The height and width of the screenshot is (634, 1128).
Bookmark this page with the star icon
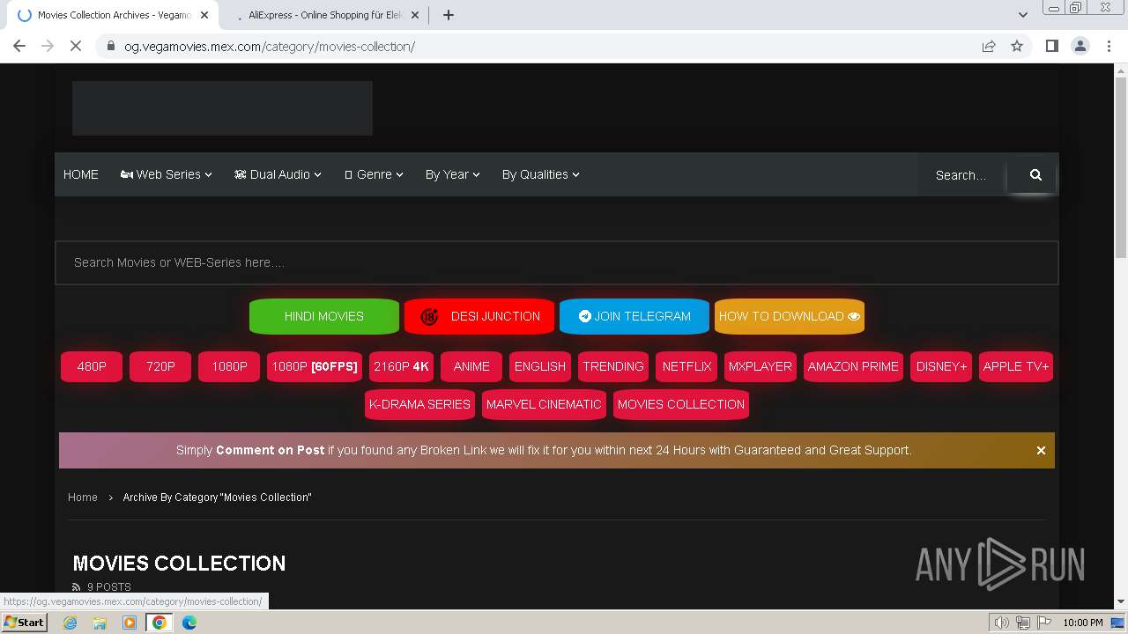point(1017,46)
